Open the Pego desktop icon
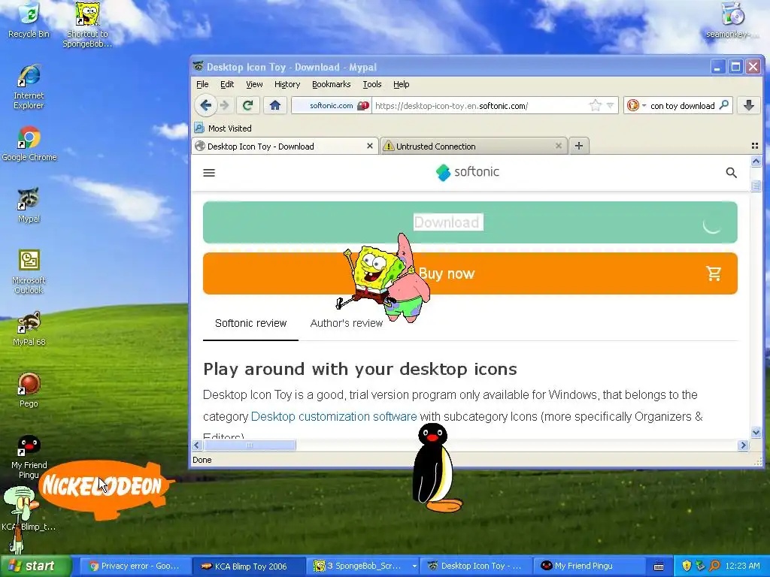 pyautogui.click(x=29, y=390)
